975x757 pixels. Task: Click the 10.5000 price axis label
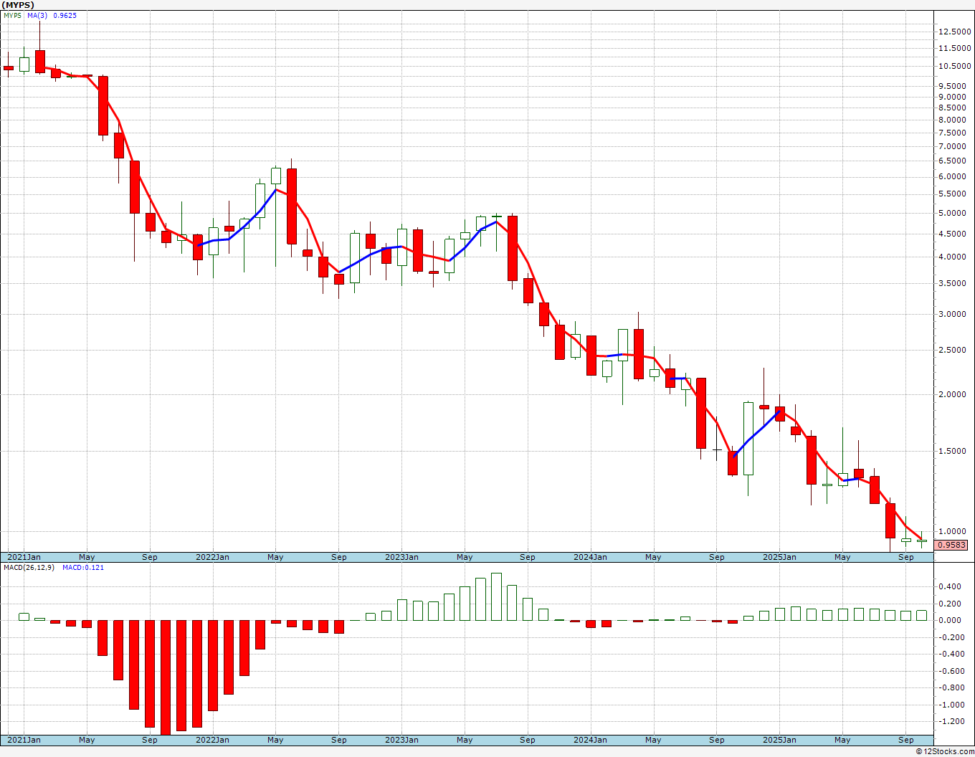[954, 66]
